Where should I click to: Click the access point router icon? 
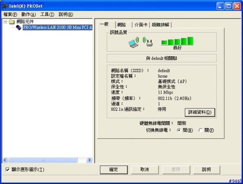point(148,41)
